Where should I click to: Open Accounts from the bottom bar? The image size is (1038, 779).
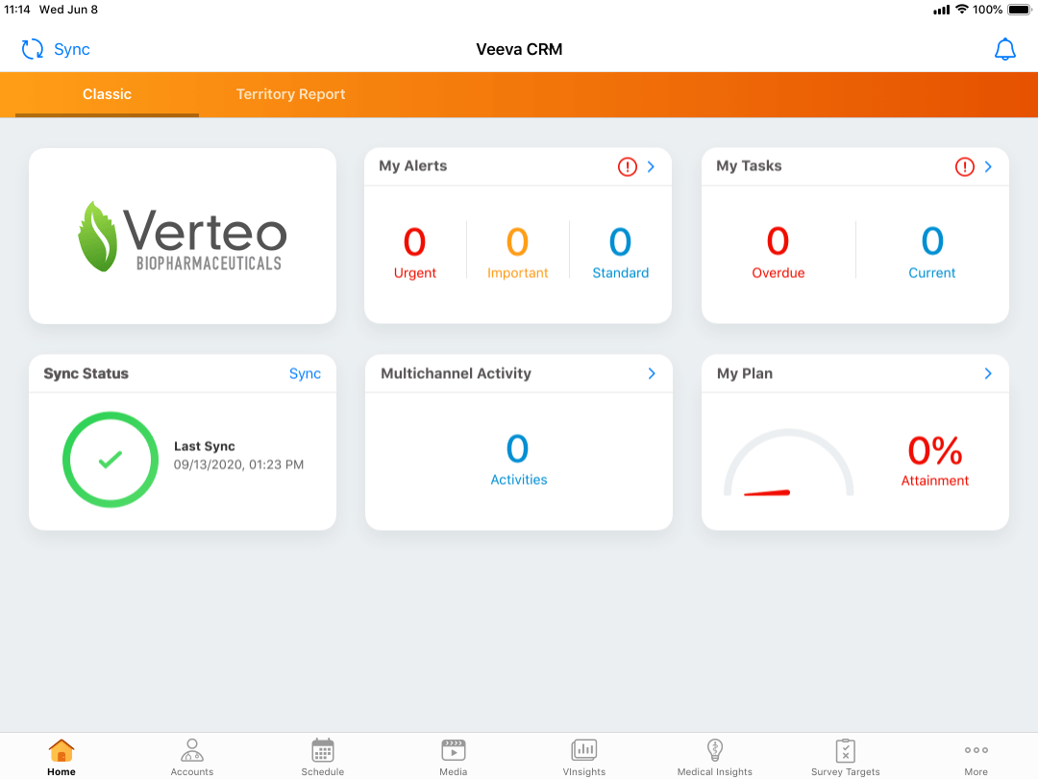tap(192, 751)
